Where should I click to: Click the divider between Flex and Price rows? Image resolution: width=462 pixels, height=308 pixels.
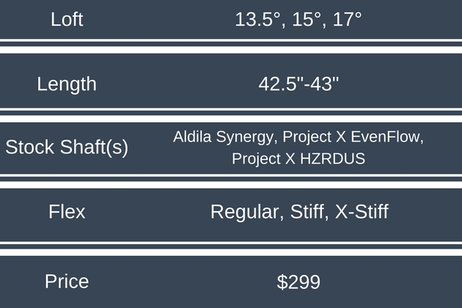tap(231, 247)
